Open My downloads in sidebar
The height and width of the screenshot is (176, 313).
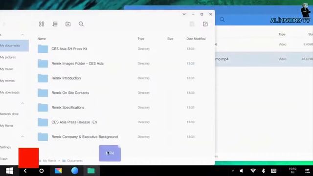coord(10,92)
